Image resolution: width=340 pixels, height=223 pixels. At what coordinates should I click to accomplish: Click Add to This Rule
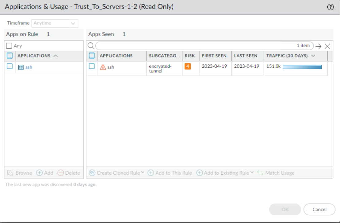click(170, 173)
